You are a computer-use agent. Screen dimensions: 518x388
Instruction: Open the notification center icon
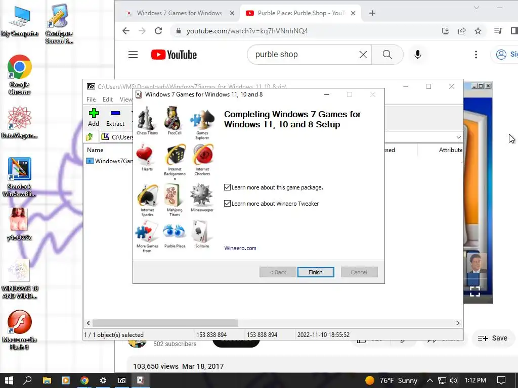coord(501,380)
